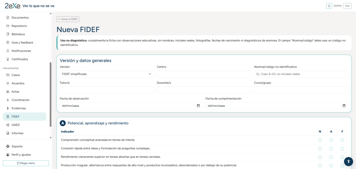Click the Docente/s input field

pos(204,90)
